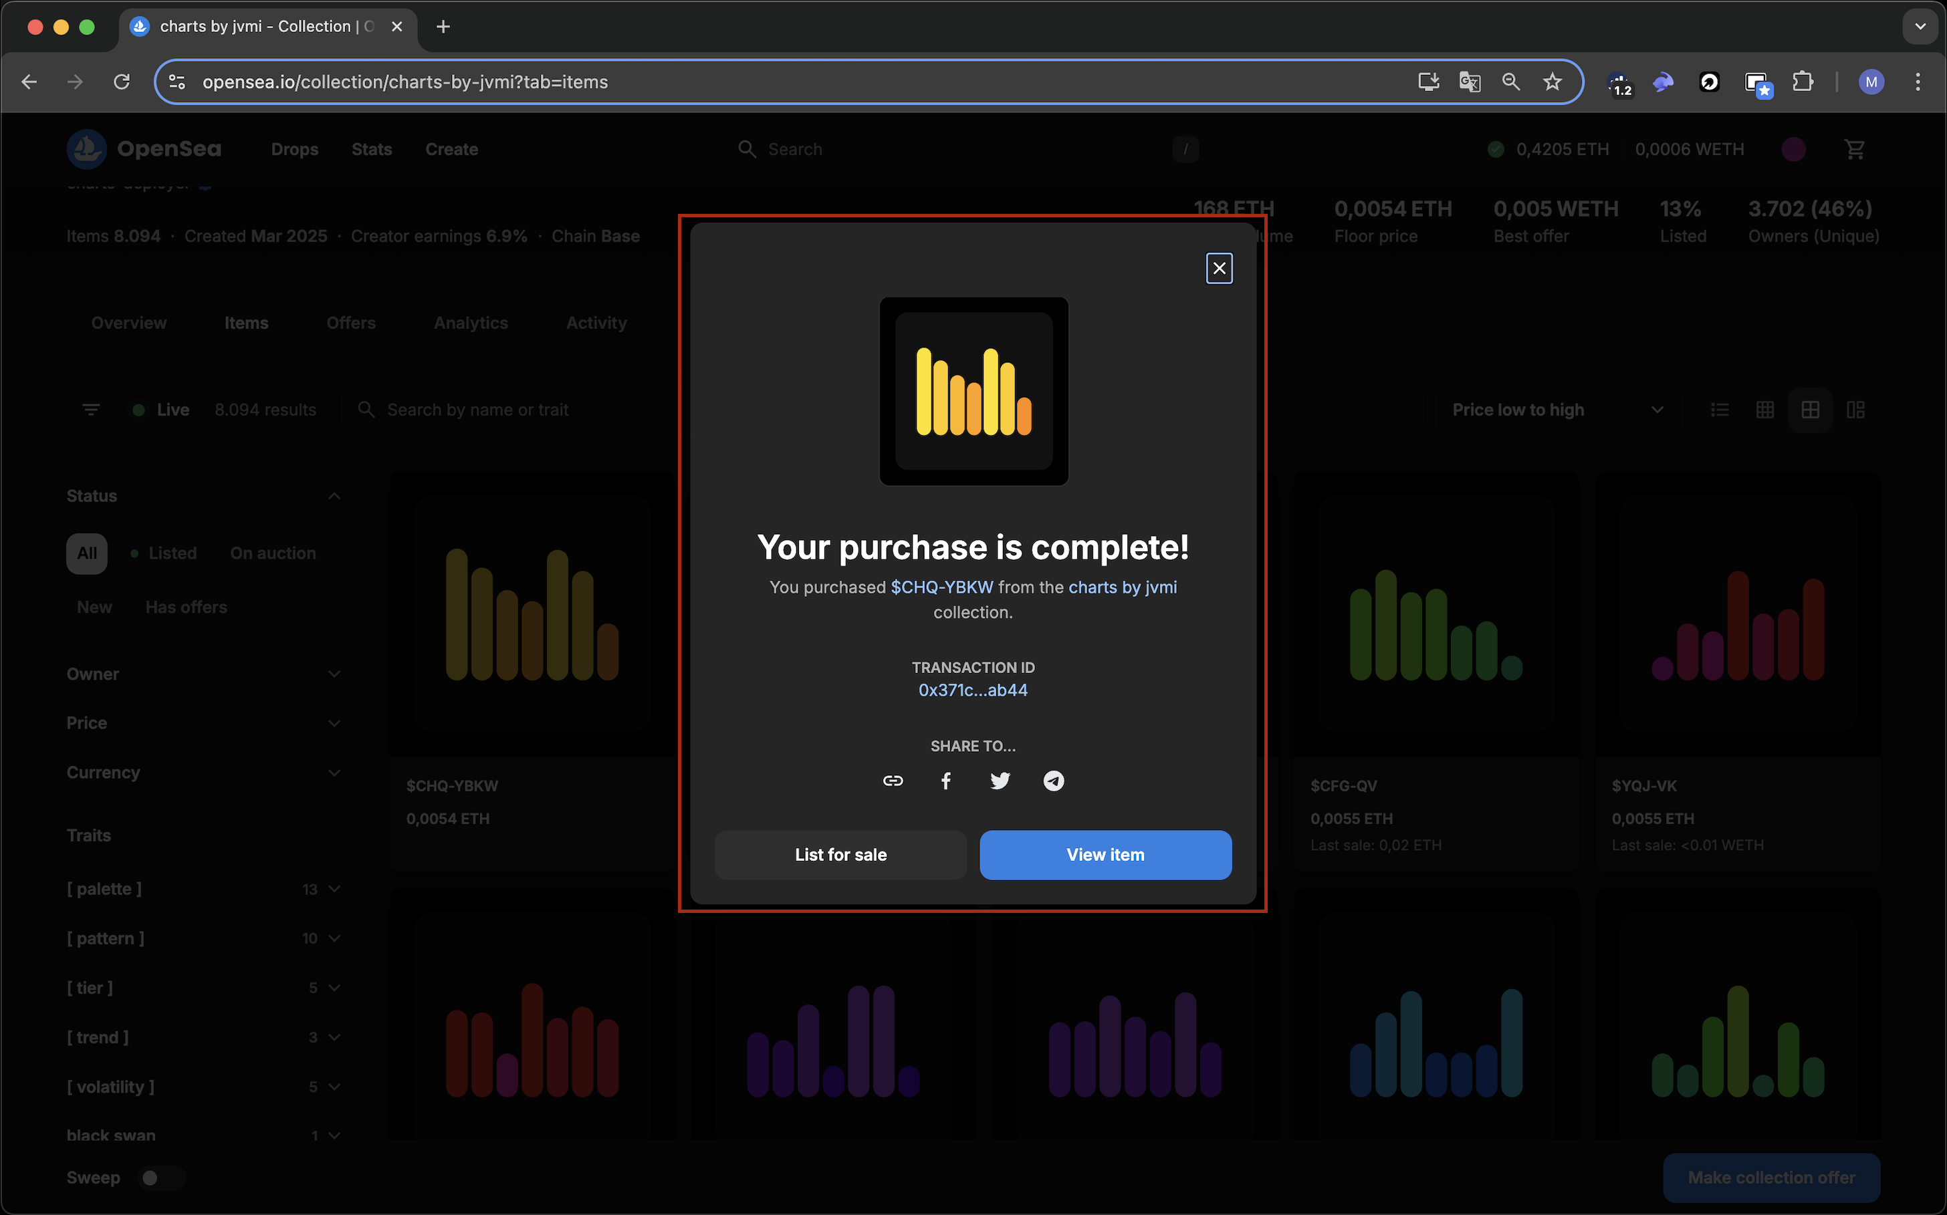Viewport: 1947px width, 1215px height.
Task: Switch to mosaic view icon
Action: click(x=1855, y=410)
